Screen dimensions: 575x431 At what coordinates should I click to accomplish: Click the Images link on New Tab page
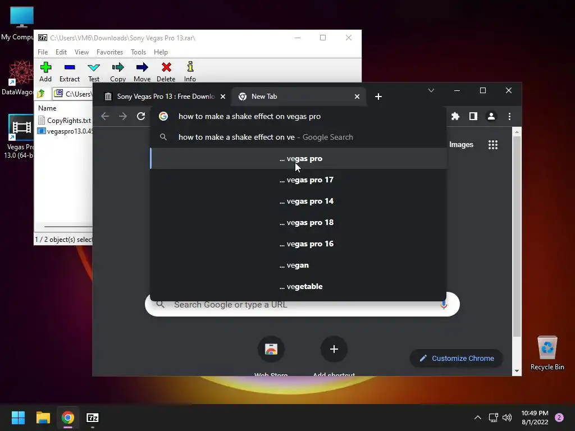click(461, 145)
